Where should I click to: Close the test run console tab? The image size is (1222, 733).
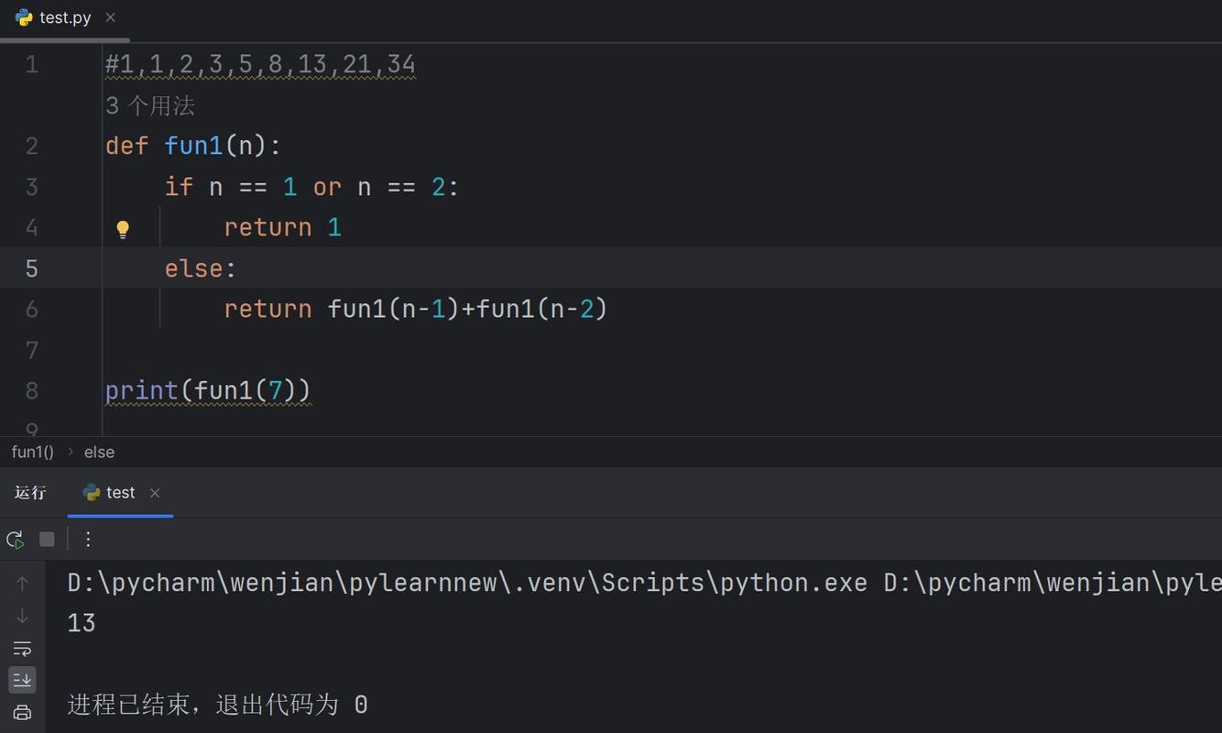pos(155,493)
